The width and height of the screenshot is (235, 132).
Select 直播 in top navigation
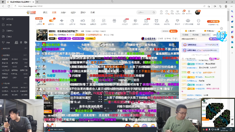tap(54, 12)
